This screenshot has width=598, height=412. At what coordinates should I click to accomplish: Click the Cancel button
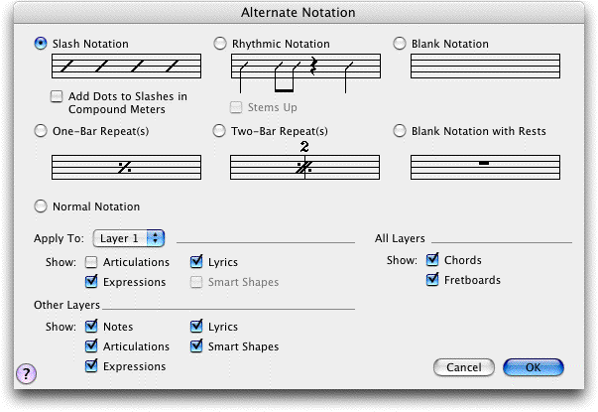click(463, 367)
